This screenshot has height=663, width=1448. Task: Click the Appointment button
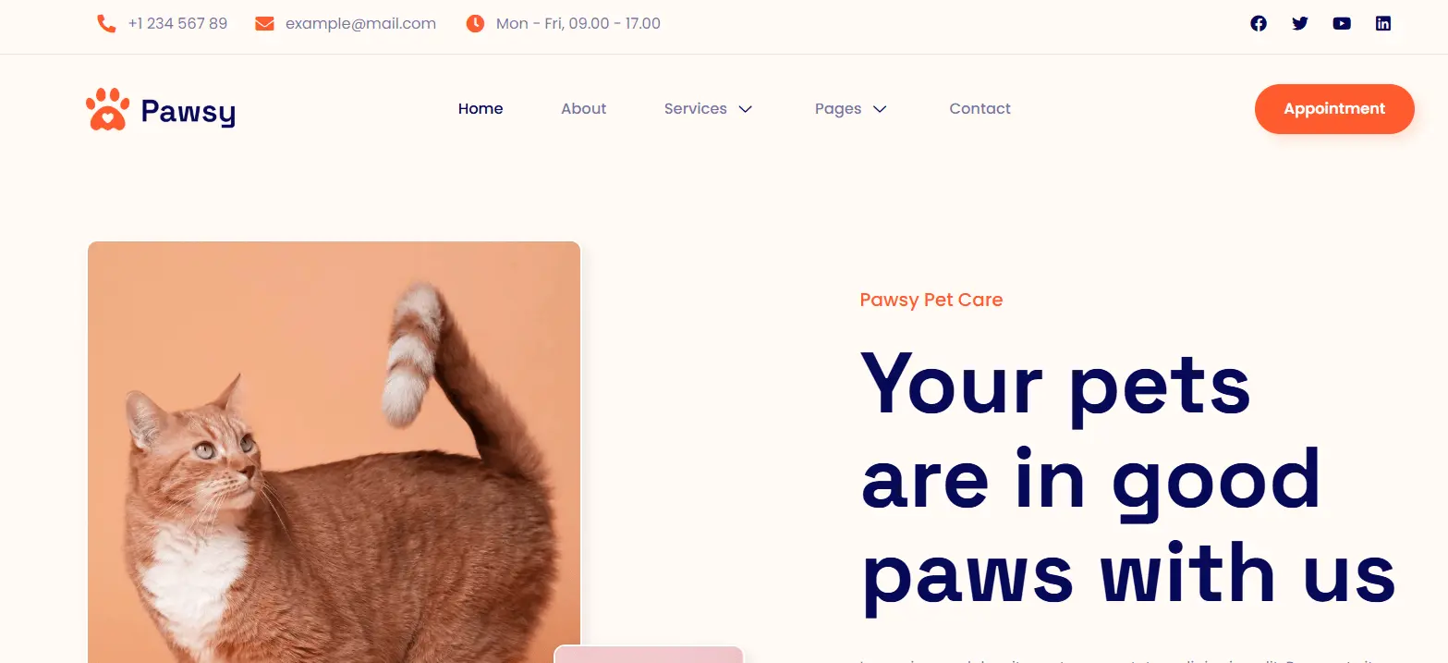tap(1334, 109)
